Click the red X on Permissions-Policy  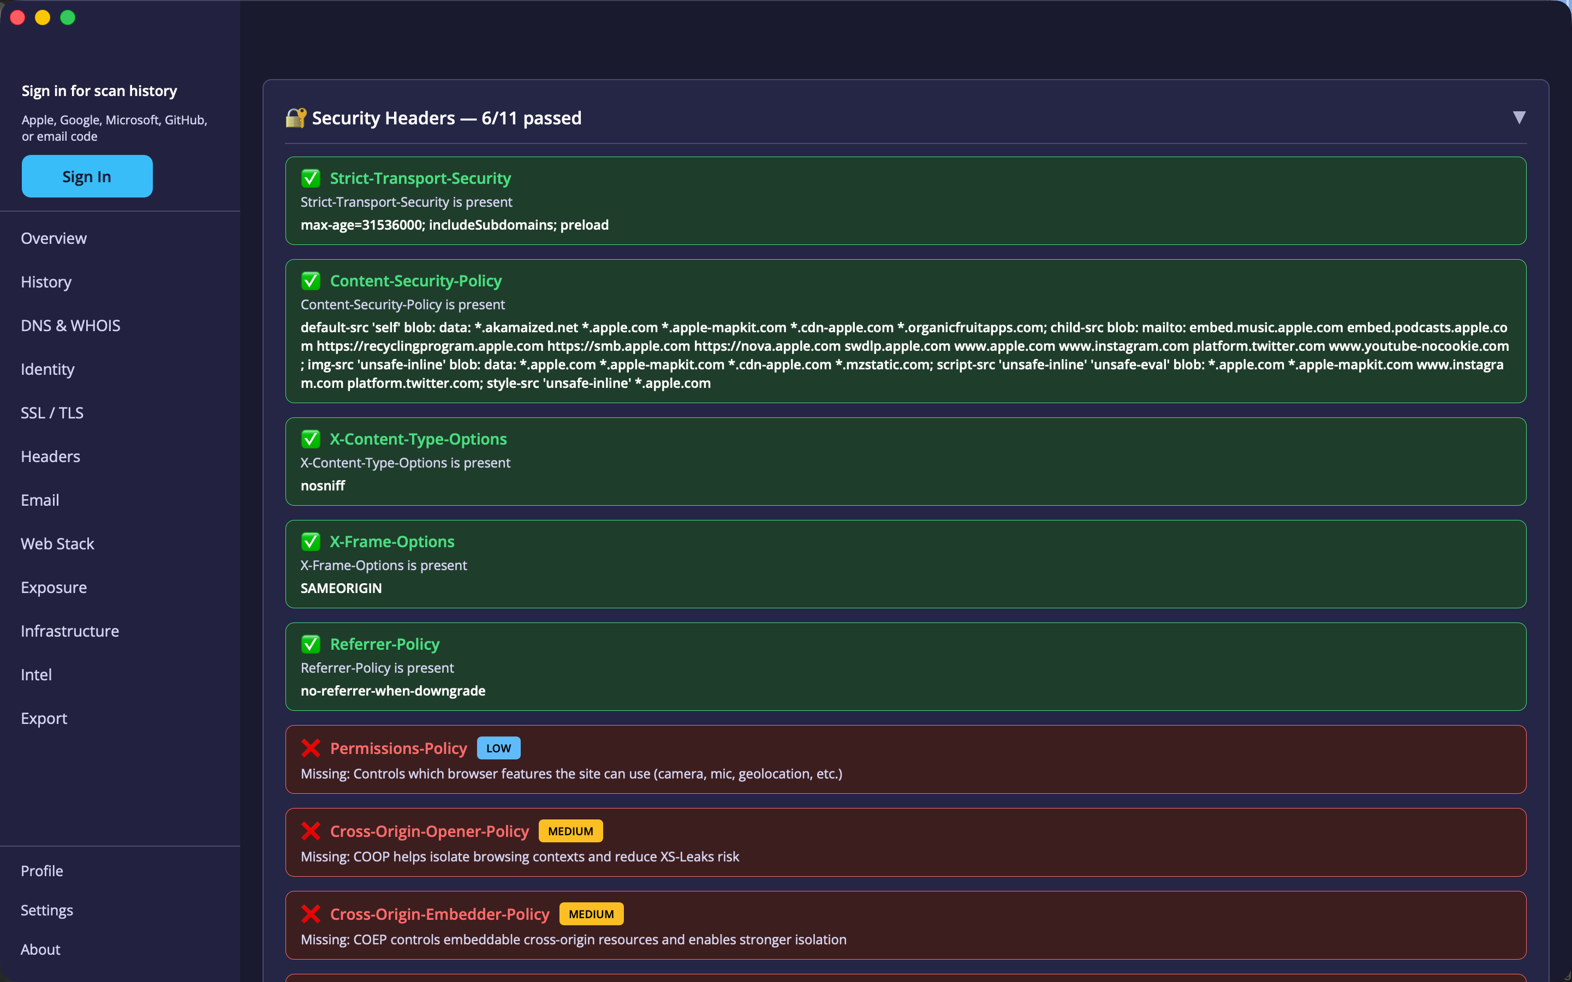pos(311,748)
